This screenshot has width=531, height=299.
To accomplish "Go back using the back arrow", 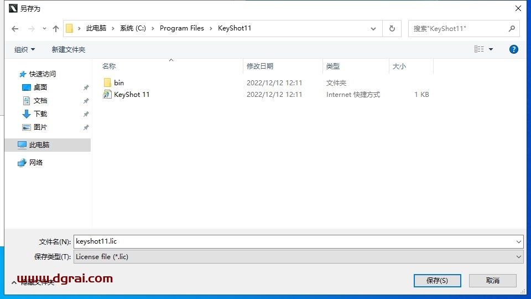I will (x=15, y=29).
